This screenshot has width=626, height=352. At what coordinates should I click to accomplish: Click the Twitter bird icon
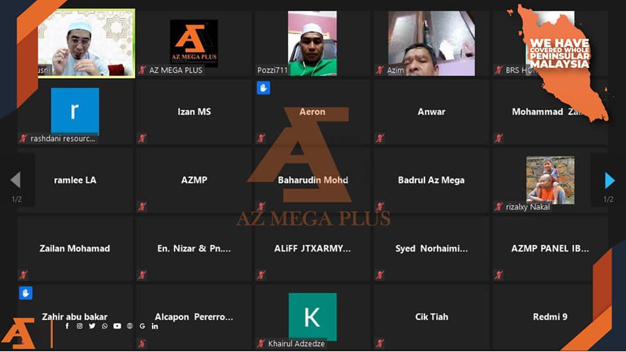pos(92,326)
